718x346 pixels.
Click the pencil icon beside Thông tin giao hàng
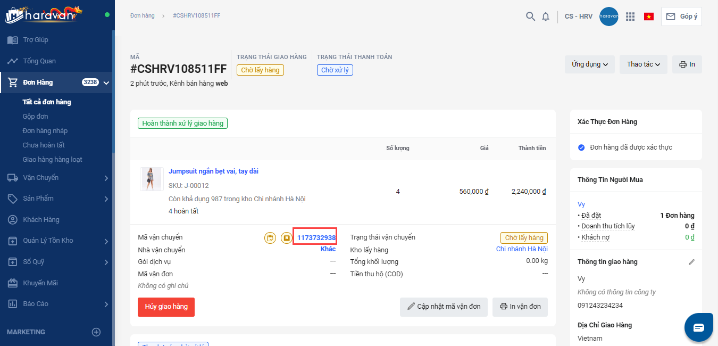click(x=691, y=262)
